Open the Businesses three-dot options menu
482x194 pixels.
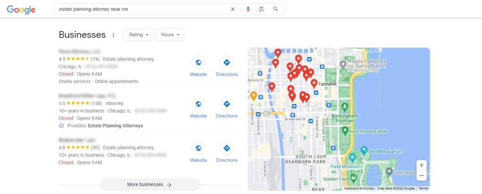point(113,35)
